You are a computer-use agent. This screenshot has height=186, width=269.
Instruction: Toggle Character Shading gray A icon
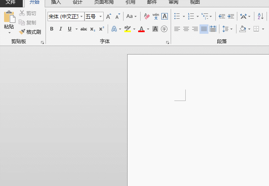pyautogui.click(x=155, y=29)
